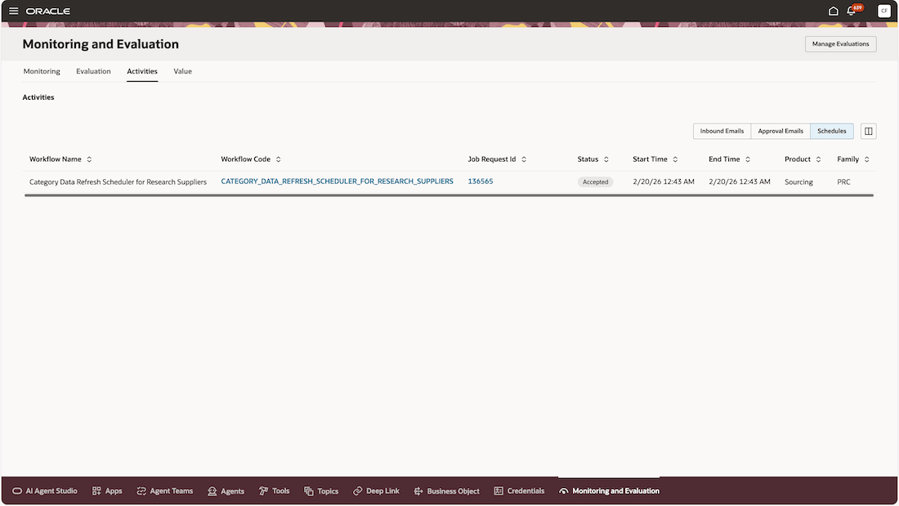Sort by Start Time column arrows
The width and height of the screenshot is (899, 506).
tap(675, 159)
